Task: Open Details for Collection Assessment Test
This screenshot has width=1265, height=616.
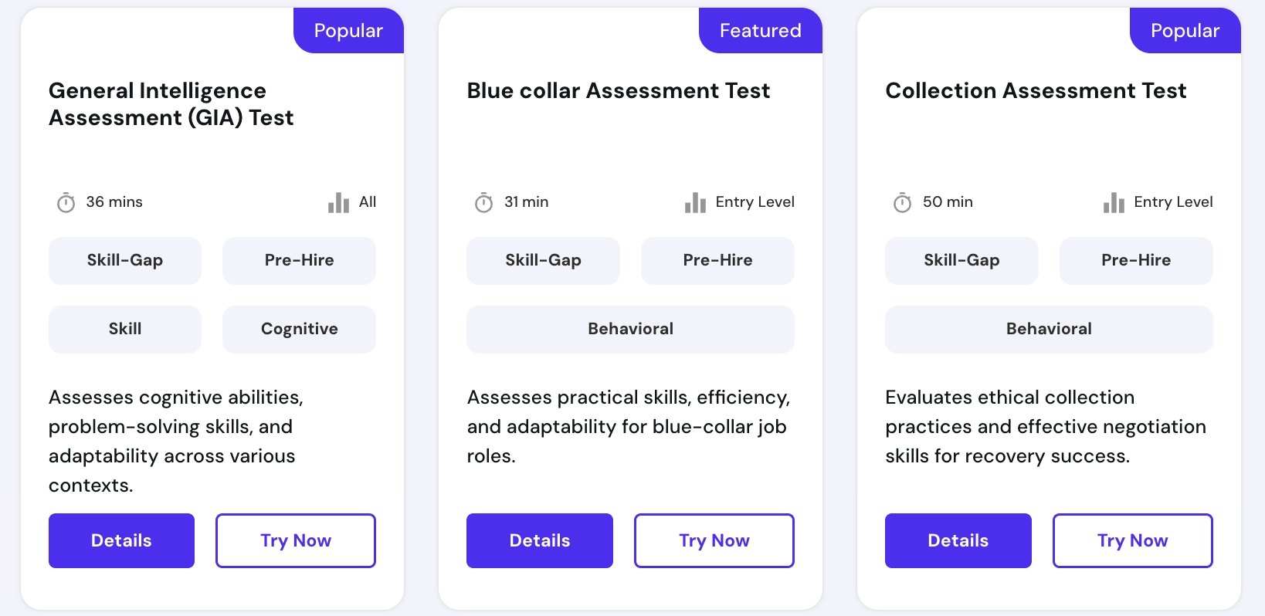Action: [x=958, y=540]
